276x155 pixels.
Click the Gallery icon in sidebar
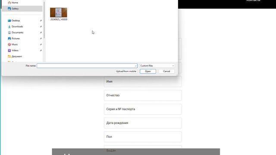pyautogui.click(x=9, y=9)
